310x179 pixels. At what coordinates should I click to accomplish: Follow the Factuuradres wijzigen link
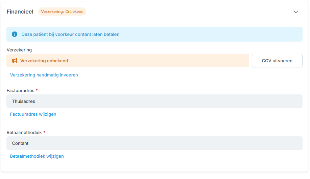(33, 114)
